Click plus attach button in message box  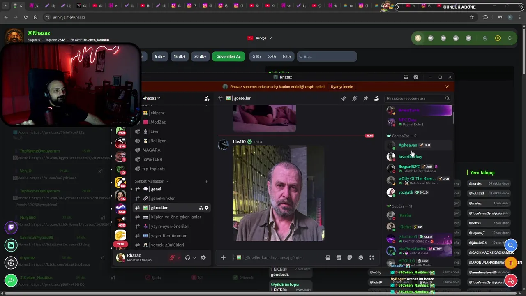pos(223,258)
